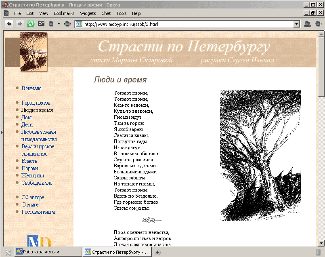Click the Страсти по Петербургу banner title

click(x=184, y=46)
